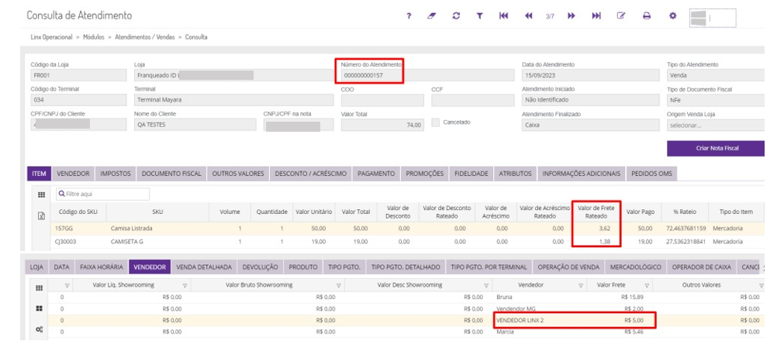Switch to the ITEM tab

click(x=39, y=174)
